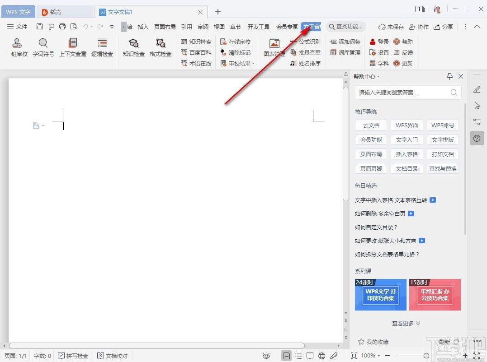Open 术语在线 terminology tool
The width and height of the screenshot is (487, 362).
click(x=196, y=64)
